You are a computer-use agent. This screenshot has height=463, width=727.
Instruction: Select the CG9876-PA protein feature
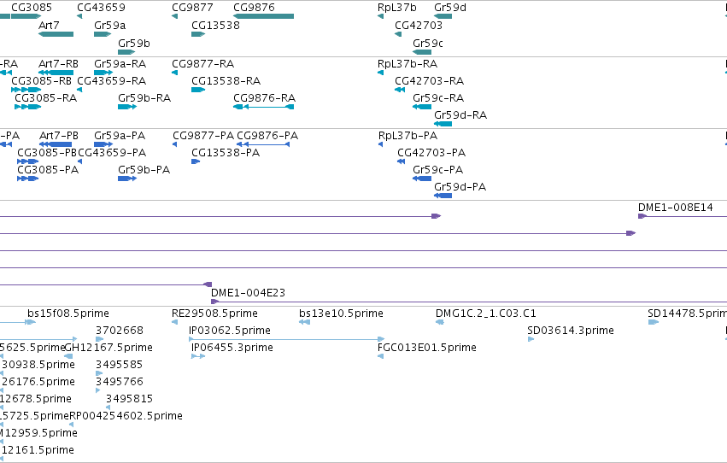coord(263,144)
